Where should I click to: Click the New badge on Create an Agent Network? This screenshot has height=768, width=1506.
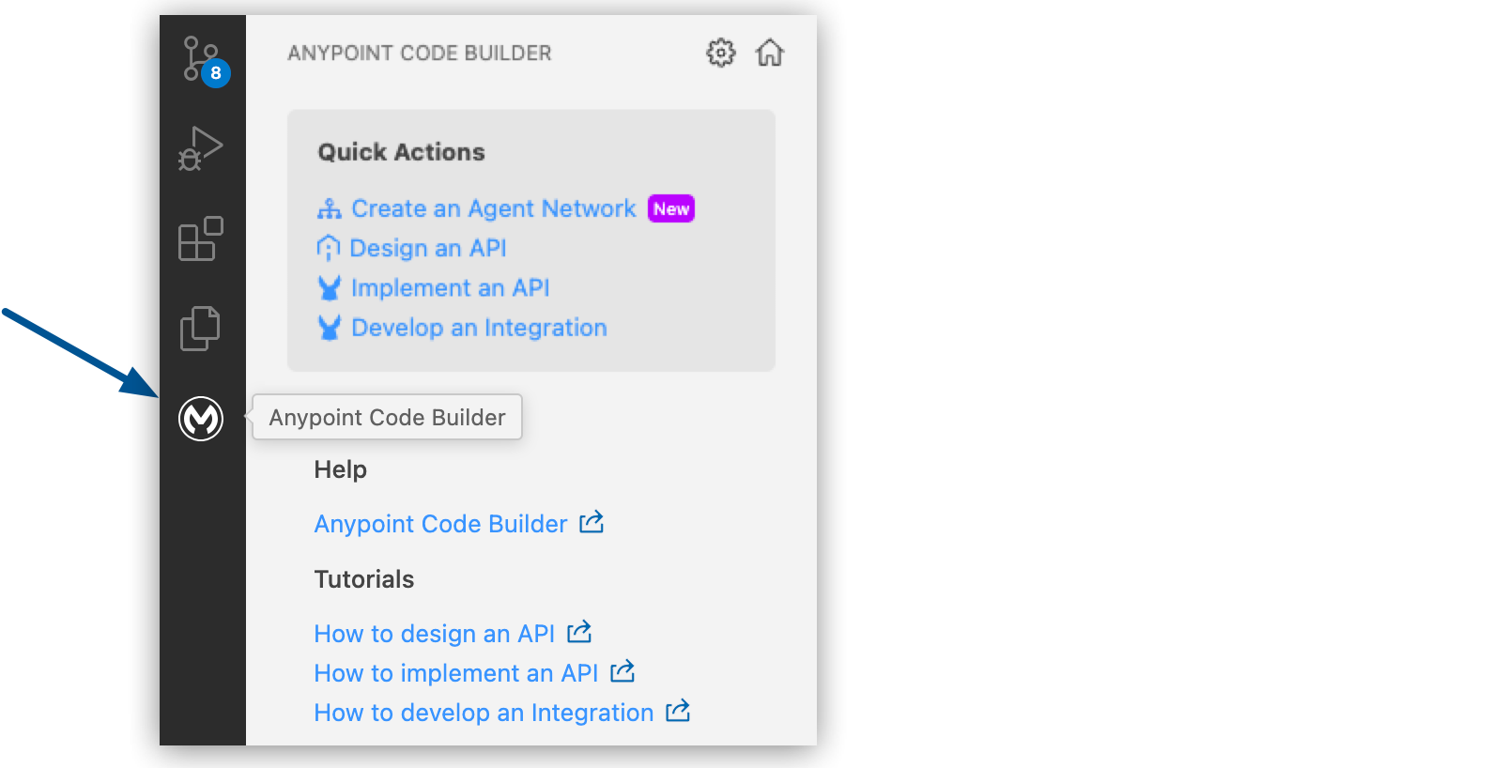(670, 208)
